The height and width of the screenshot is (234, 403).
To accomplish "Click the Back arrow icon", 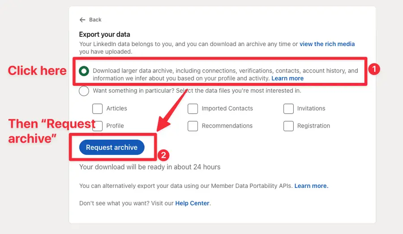I will [82, 20].
